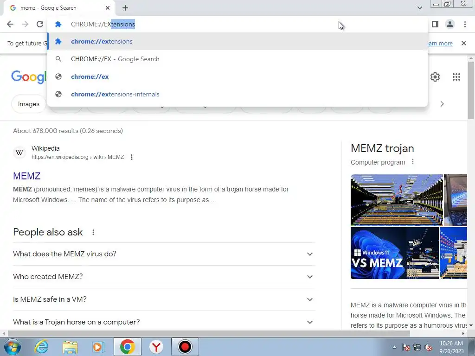Viewport: 475px width, 356px height.
Task: Click the Google logo
Action: (29, 77)
